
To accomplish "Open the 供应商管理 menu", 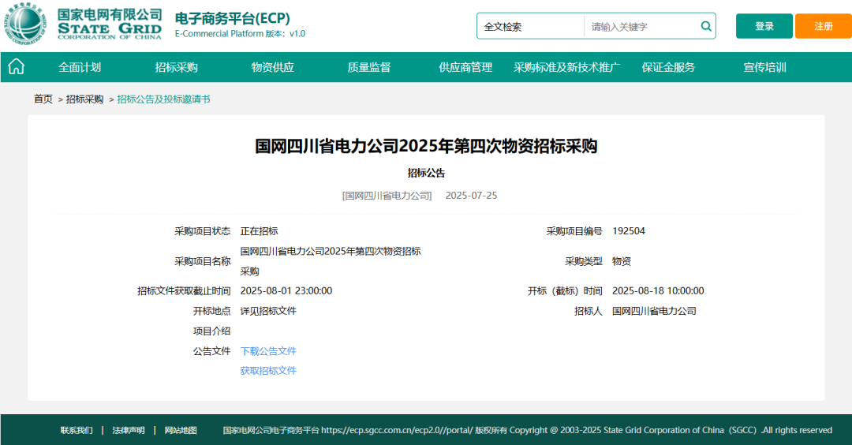I will click(465, 67).
